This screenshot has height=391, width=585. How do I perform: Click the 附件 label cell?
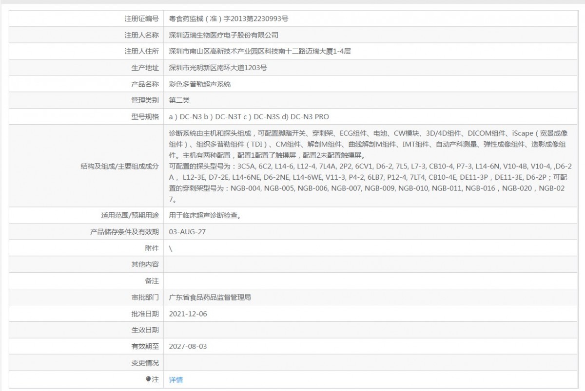point(87,248)
